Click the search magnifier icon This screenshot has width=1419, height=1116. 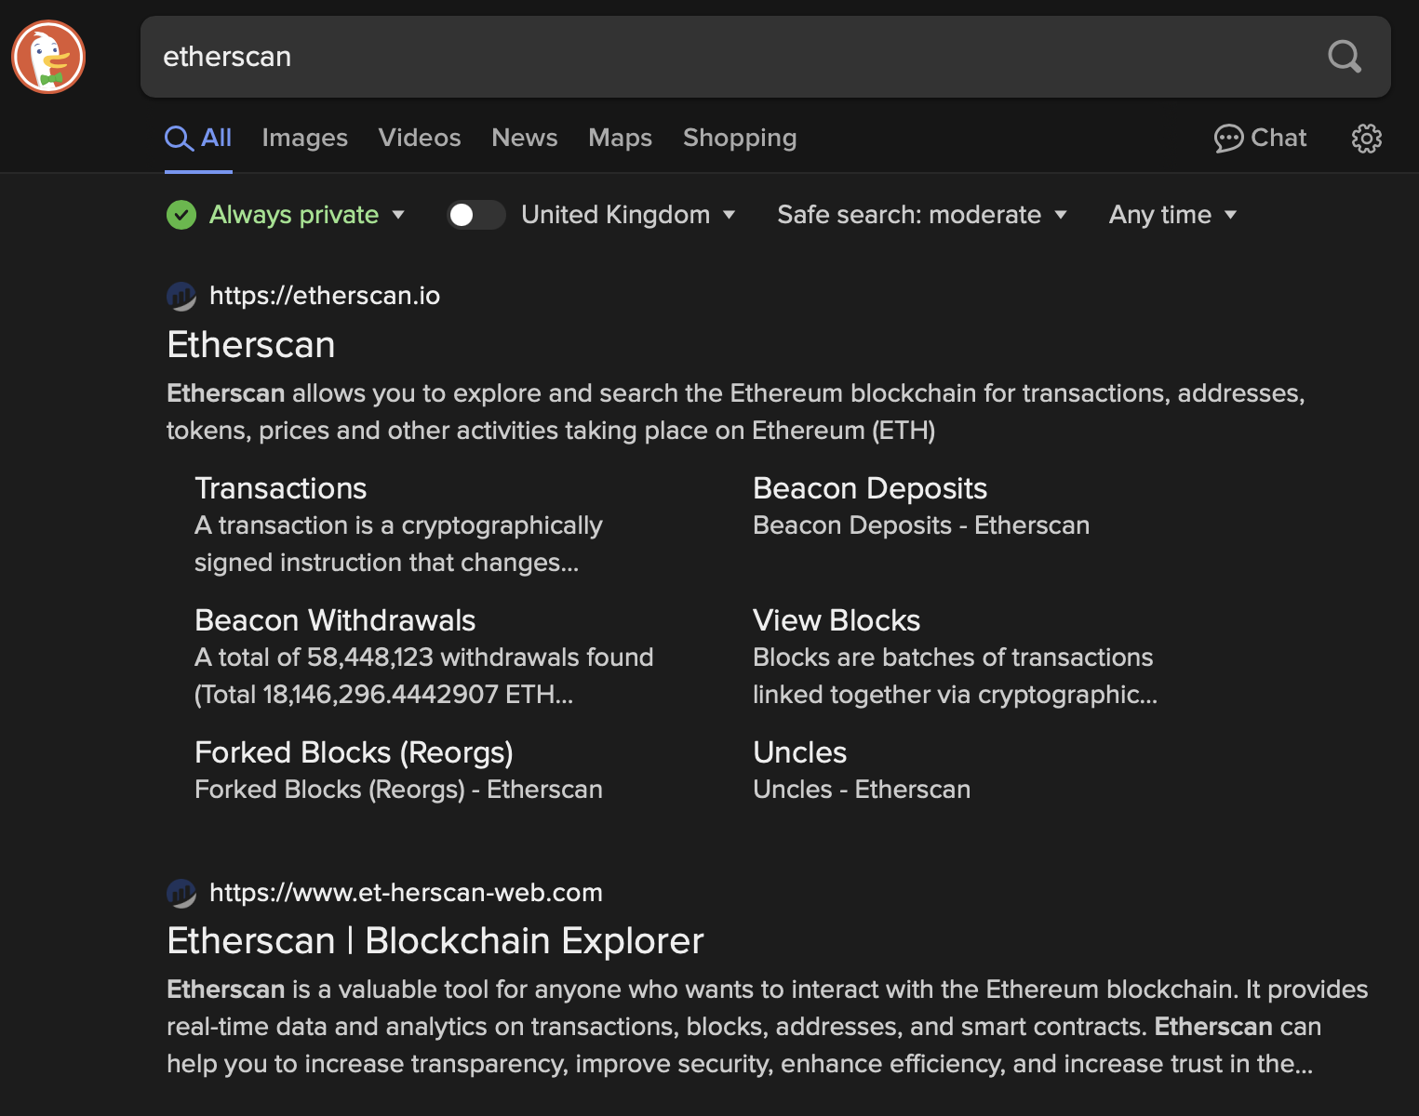[x=1343, y=57]
